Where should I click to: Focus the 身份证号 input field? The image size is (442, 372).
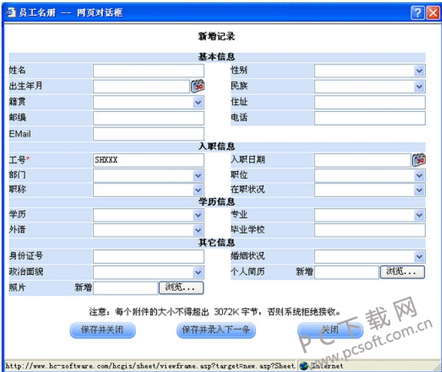(148, 256)
